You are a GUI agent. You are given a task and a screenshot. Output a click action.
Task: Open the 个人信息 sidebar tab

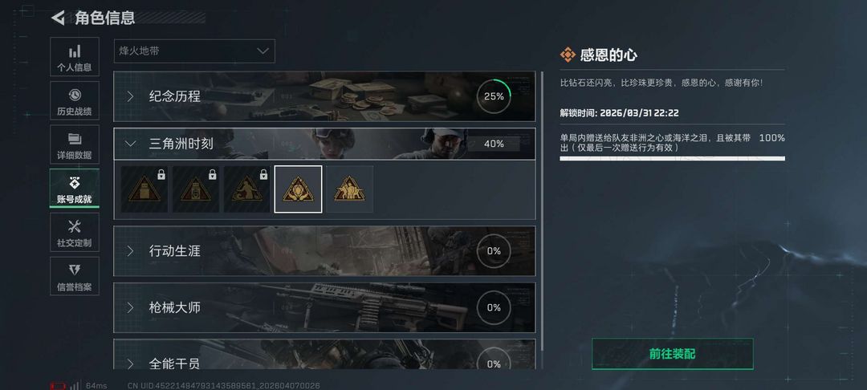pos(75,57)
